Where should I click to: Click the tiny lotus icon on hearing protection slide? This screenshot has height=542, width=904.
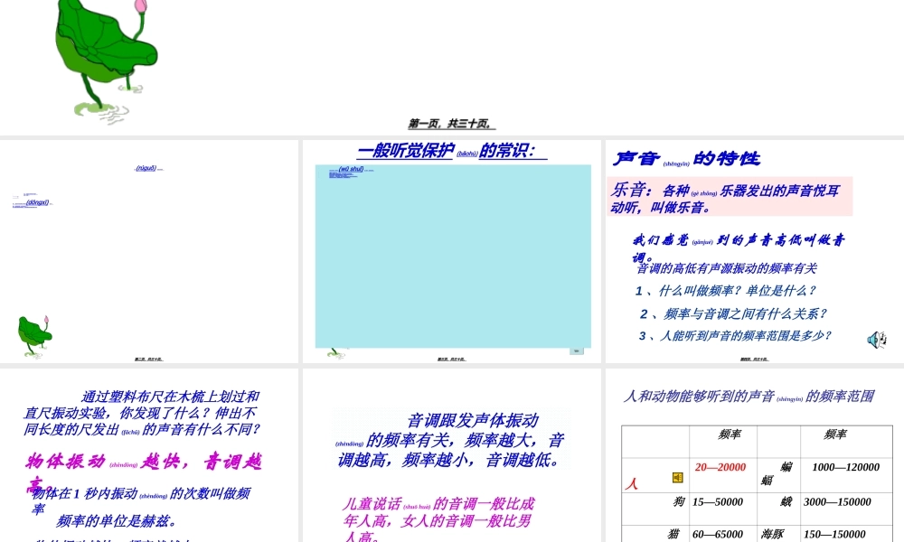pyautogui.click(x=335, y=352)
